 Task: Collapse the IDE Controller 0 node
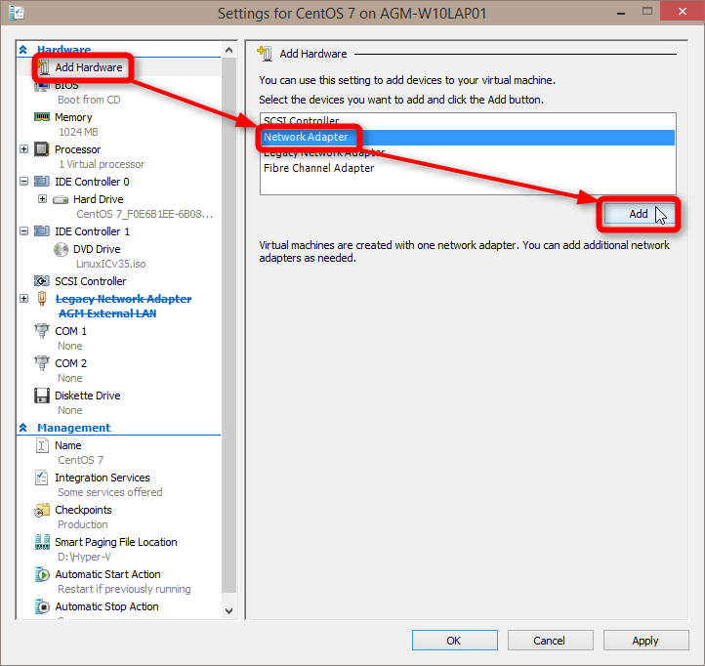[23, 182]
